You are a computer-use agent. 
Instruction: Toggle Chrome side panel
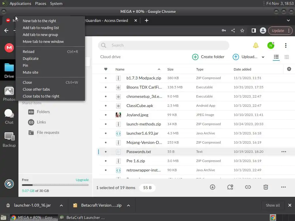pos(254,31)
